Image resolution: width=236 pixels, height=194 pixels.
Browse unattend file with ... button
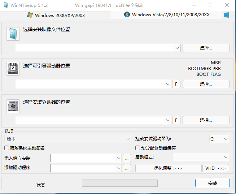127,158
